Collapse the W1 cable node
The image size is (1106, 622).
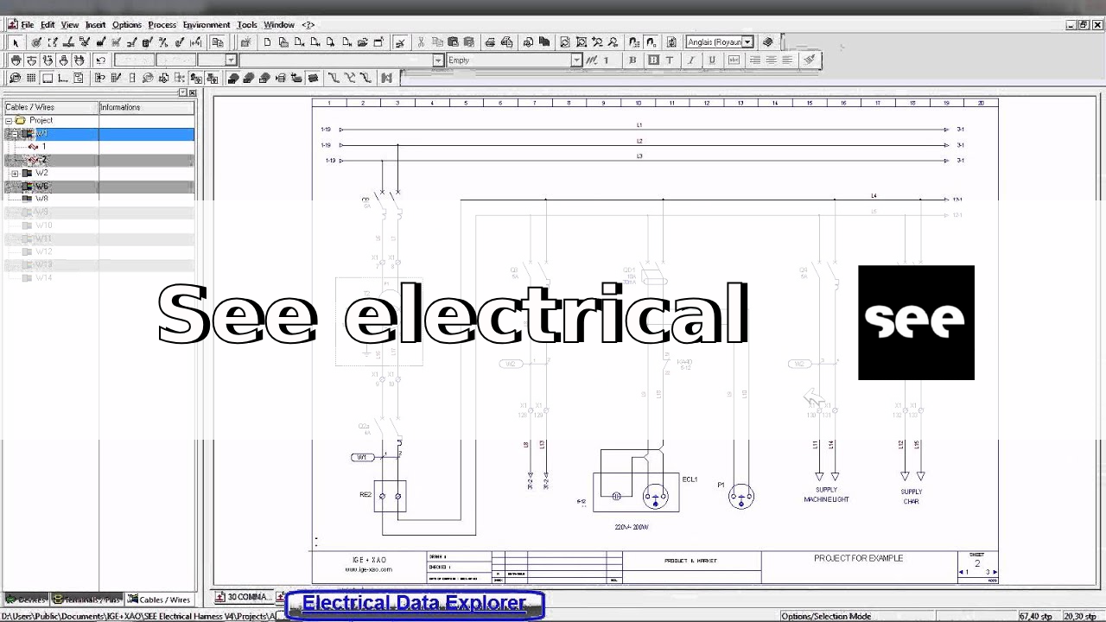15,134
